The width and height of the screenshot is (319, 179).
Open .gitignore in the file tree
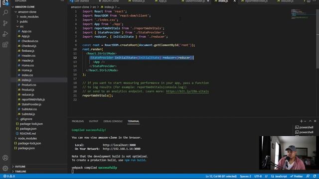26,119
